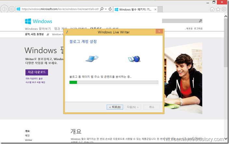Viewport: 229px width, 144px height.
Task: Click the vertical scrollbar thumb
Action: point(226,43)
